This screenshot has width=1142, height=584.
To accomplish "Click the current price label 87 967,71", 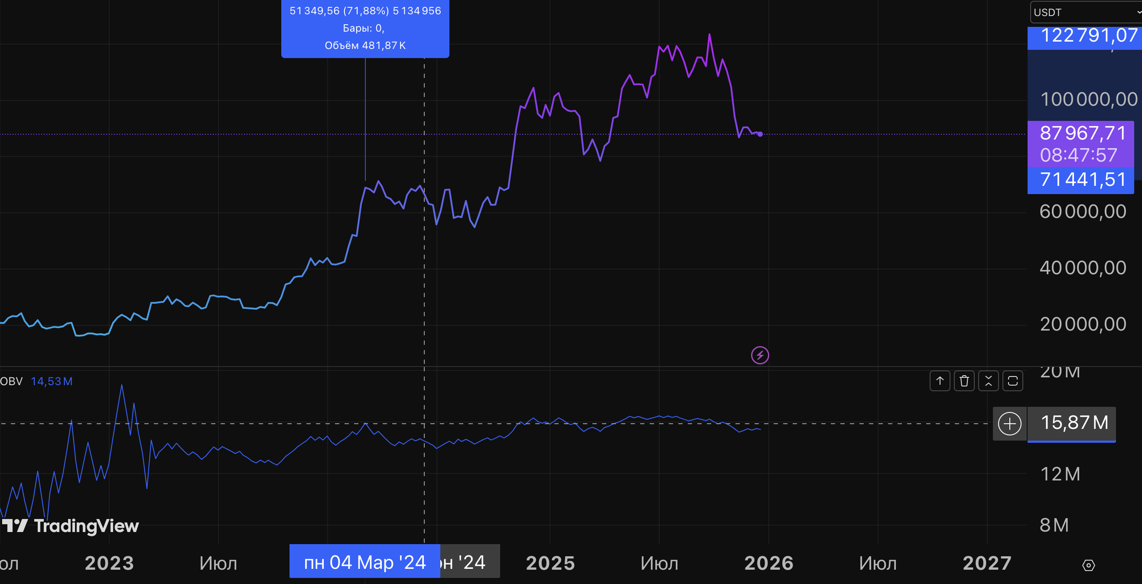I will pyautogui.click(x=1082, y=133).
